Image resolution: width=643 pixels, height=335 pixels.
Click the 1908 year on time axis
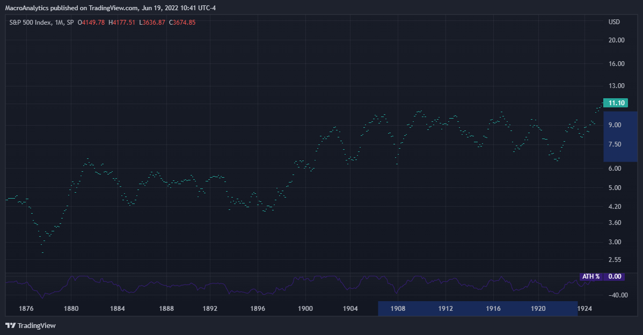pos(398,309)
